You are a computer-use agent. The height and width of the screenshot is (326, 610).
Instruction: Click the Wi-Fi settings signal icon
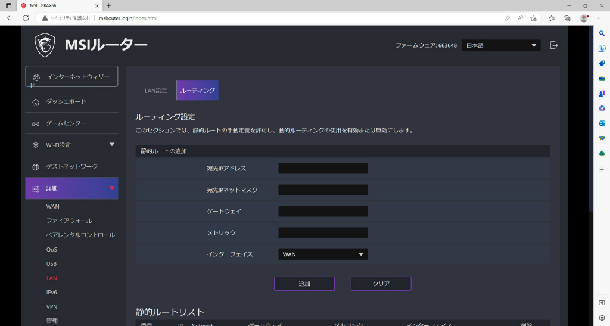click(36, 145)
